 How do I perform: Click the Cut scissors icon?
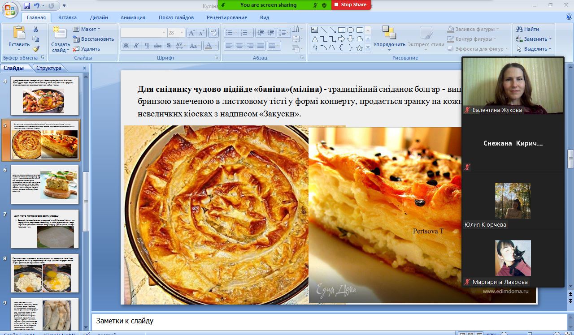[x=36, y=29]
